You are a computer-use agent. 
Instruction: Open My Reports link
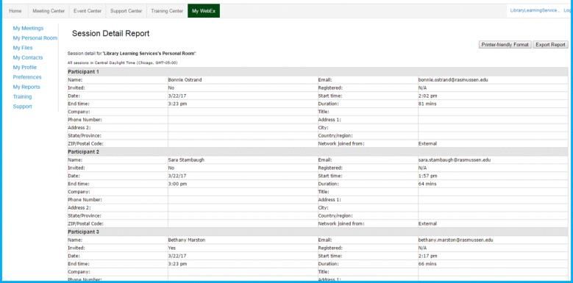26,87
